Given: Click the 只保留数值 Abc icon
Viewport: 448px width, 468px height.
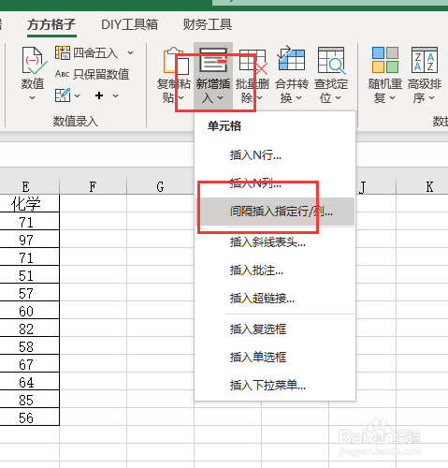Looking at the screenshot, I should pos(63,74).
